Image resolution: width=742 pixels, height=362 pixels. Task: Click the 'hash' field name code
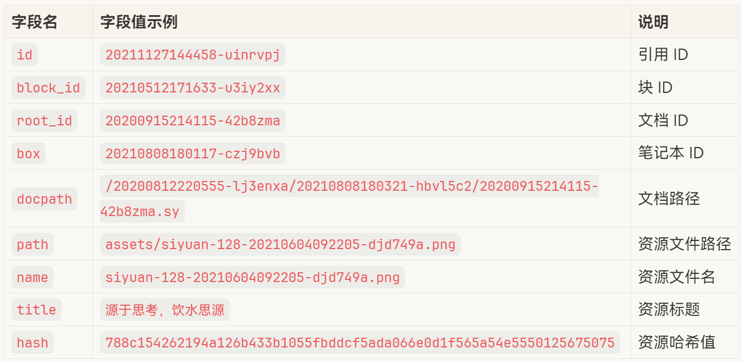pos(32,343)
